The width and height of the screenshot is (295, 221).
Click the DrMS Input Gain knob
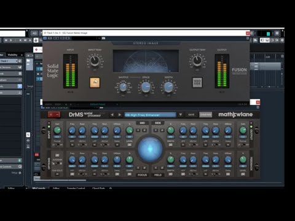click(57, 130)
